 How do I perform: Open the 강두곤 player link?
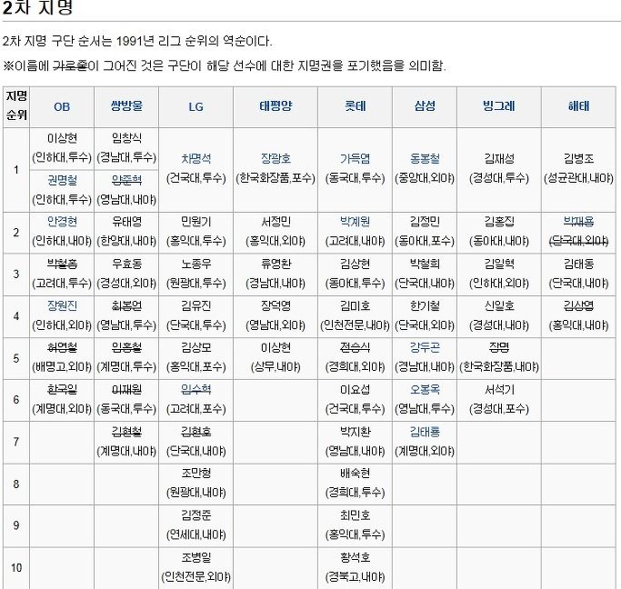pyautogui.click(x=425, y=348)
